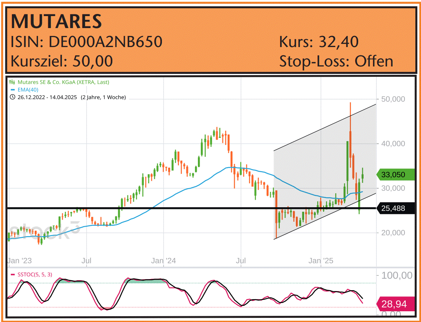Screen dimensions: 421x322
Task: Click the blue EMA(40) line legend marker
Action: tap(12, 90)
